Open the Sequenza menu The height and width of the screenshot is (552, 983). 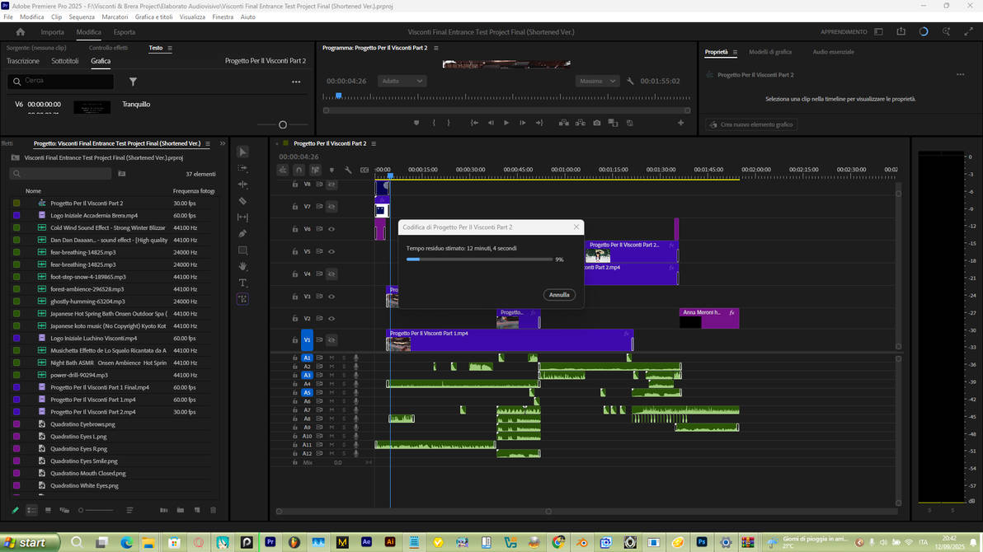point(82,17)
